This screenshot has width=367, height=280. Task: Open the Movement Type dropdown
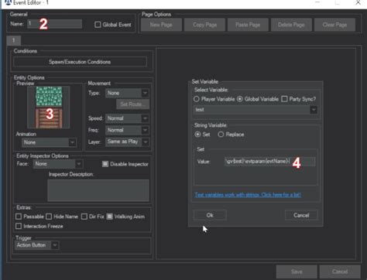tap(127, 93)
